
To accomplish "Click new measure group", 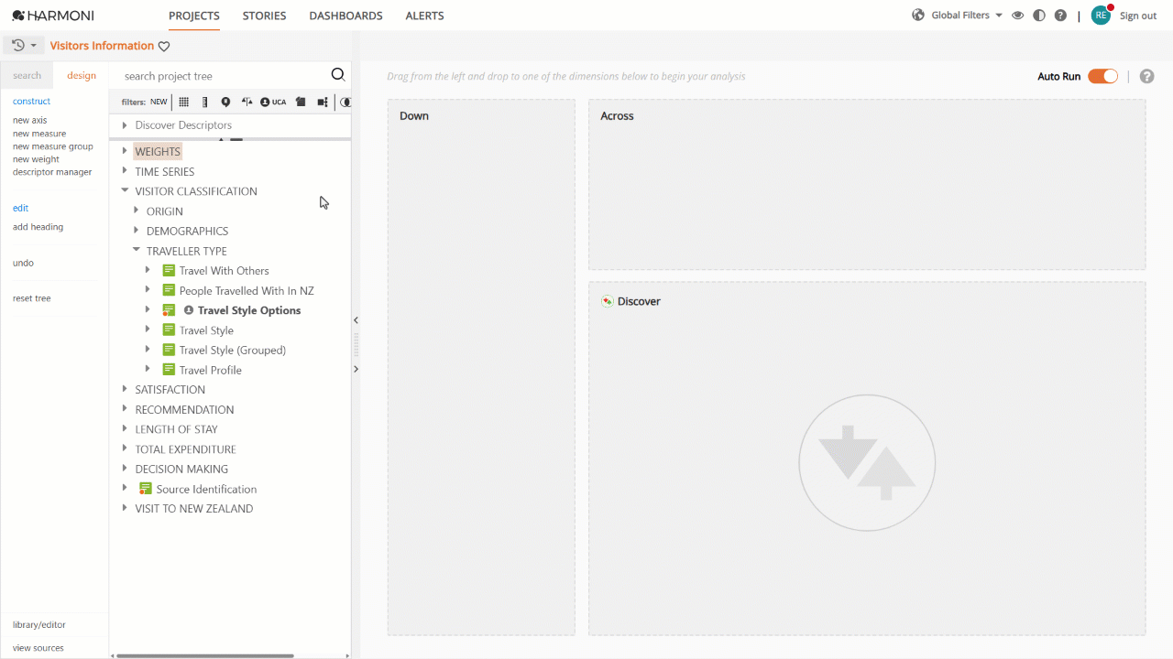I will point(53,146).
